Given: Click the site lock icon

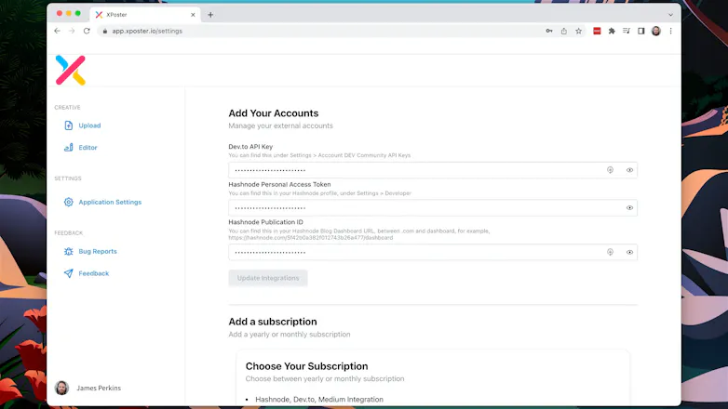Looking at the screenshot, I should (105, 31).
